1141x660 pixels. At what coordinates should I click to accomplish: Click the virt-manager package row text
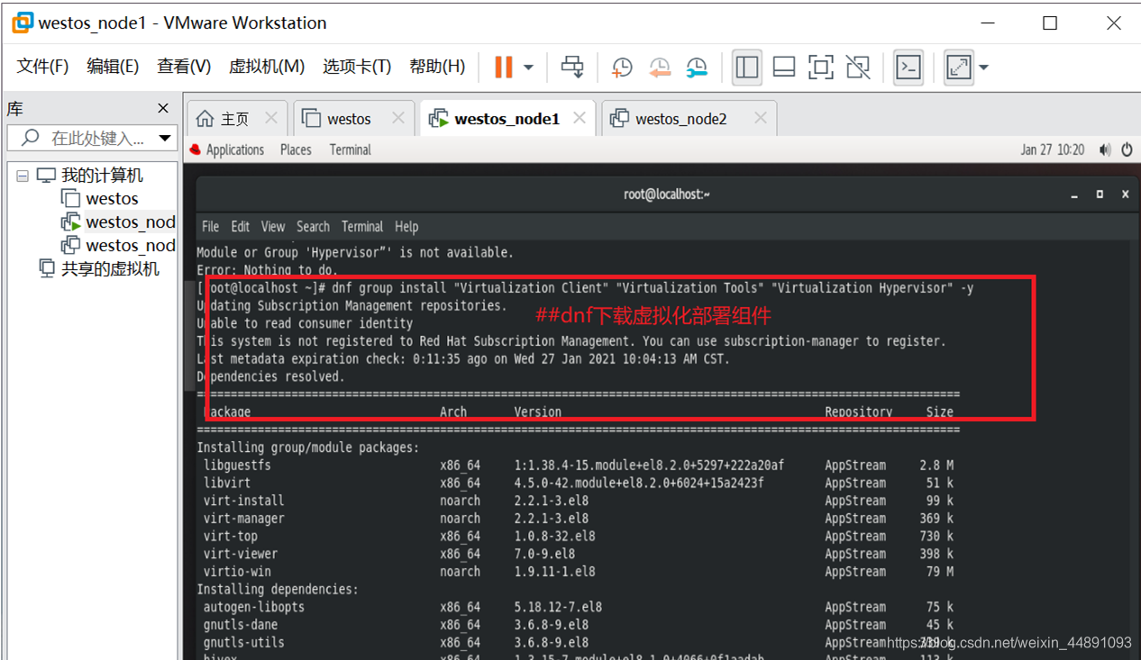click(x=243, y=519)
